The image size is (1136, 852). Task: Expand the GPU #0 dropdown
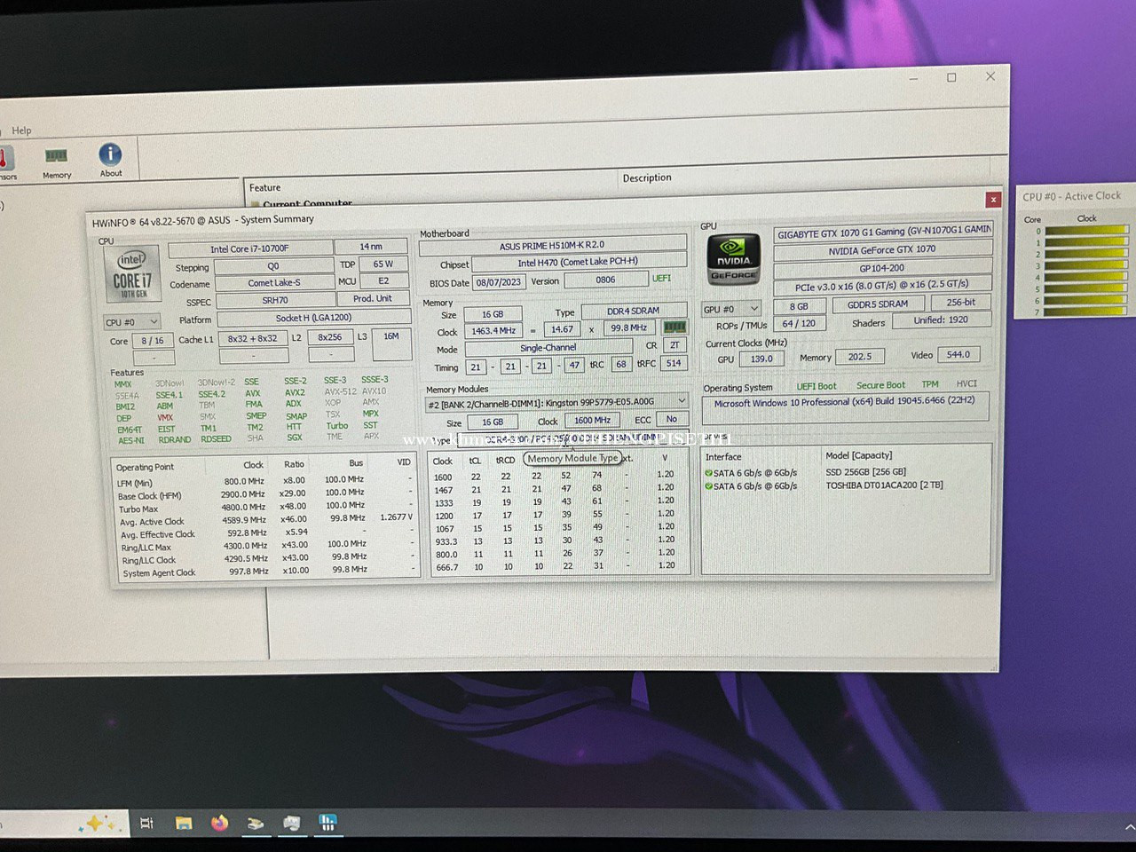731,309
